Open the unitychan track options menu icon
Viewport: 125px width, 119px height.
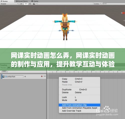pyautogui.click(x=45, y=76)
